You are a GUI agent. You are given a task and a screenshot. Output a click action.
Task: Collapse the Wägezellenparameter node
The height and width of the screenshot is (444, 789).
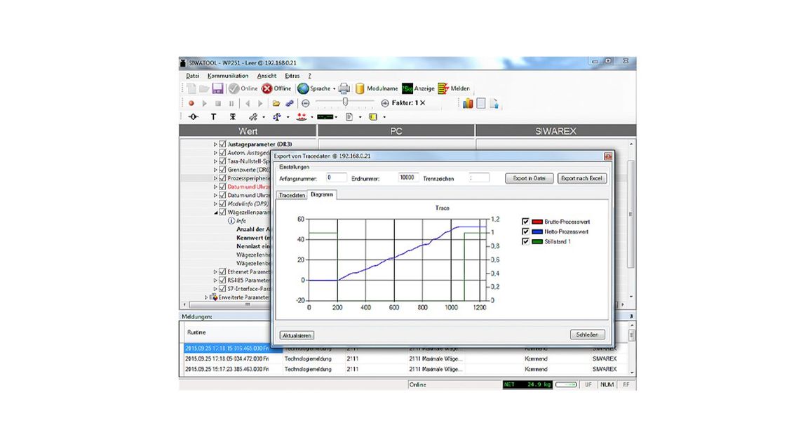click(215, 213)
